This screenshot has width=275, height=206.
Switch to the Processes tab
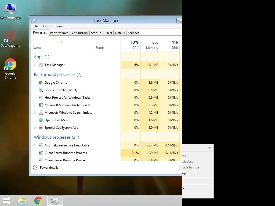coord(40,32)
